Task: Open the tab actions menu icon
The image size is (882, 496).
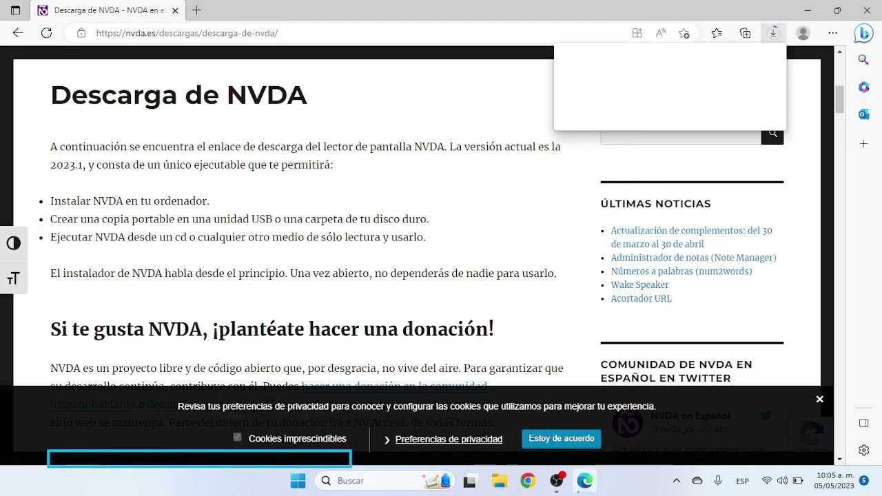Action: coord(16,10)
